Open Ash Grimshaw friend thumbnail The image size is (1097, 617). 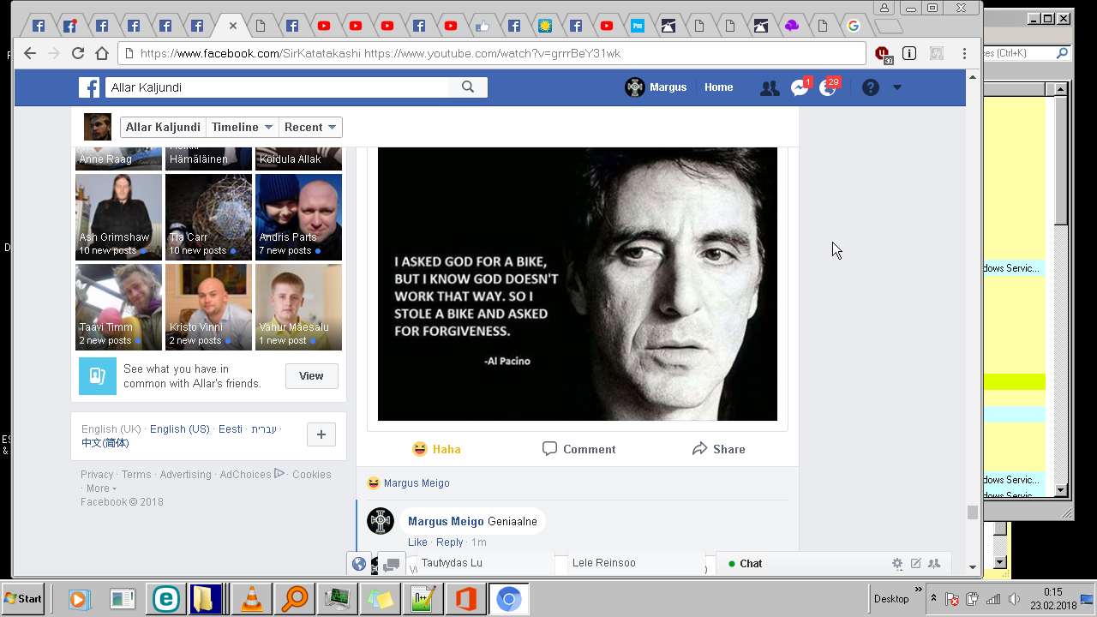[x=118, y=217]
